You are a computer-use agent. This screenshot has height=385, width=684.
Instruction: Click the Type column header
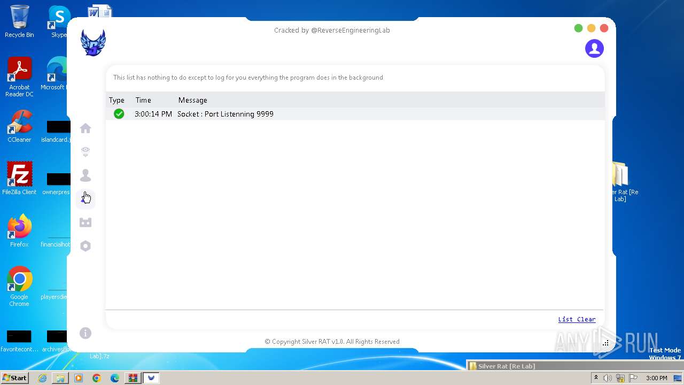116,100
